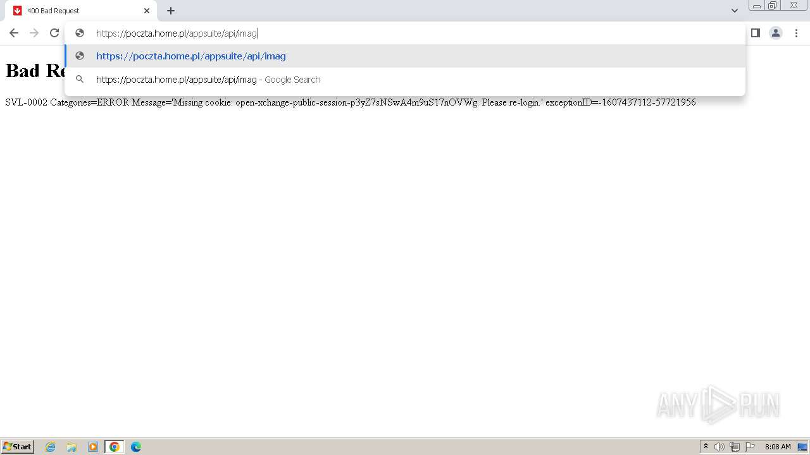Switch to Chrome in taskbar

click(115, 447)
